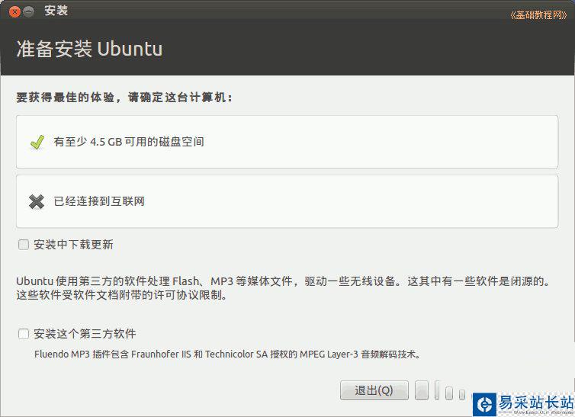This screenshot has width=575, height=417.
Task: Click the tall thin bar after the square button
Action: pyautogui.click(x=437, y=391)
